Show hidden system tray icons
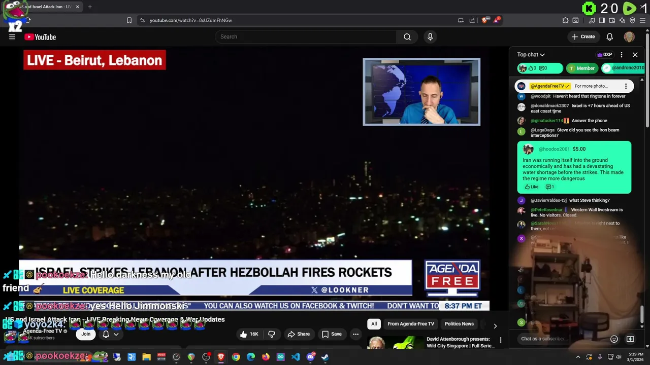Image resolution: width=650 pixels, height=365 pixels. click(x=578, y=357)
